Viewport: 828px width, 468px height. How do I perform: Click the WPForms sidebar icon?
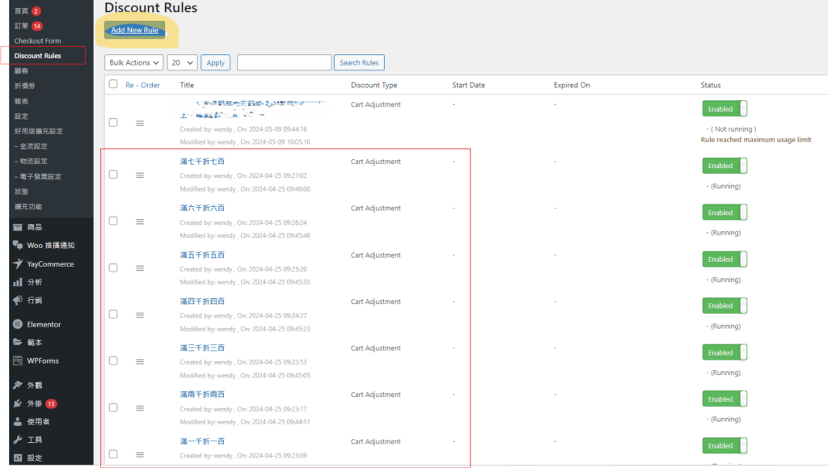click(18, 360)
